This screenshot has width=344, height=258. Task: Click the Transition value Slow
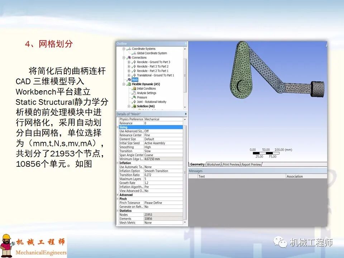pos(163,151)
